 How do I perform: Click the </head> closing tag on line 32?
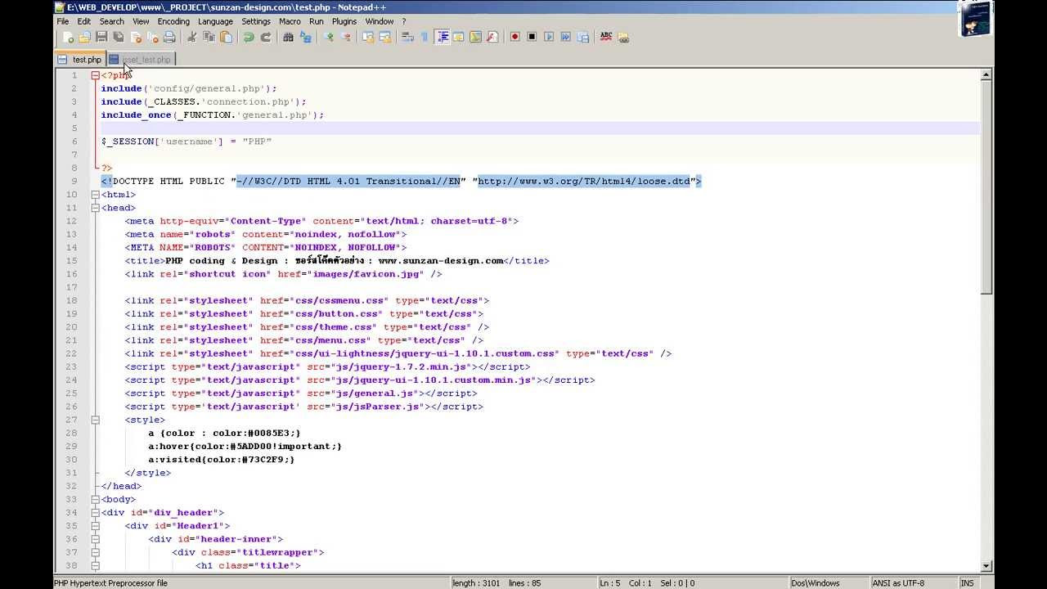click(x=121, y=486)
